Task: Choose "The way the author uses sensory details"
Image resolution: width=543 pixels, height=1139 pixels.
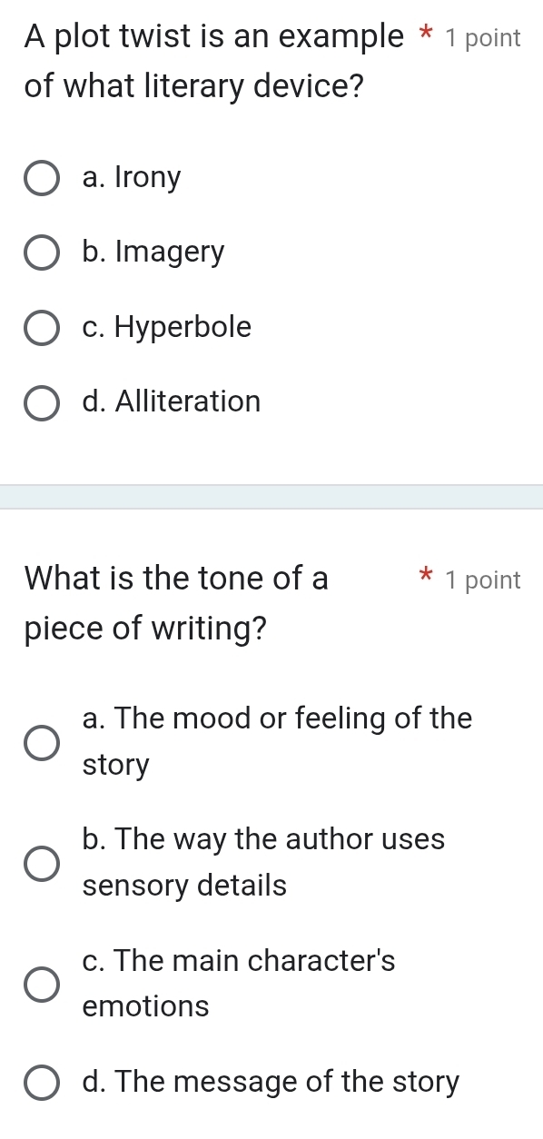Action: coord(40,863)
